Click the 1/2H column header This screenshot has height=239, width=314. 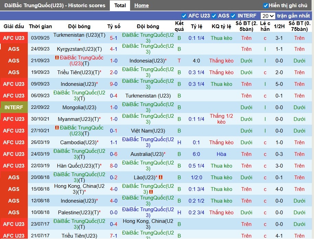point(279,26)
